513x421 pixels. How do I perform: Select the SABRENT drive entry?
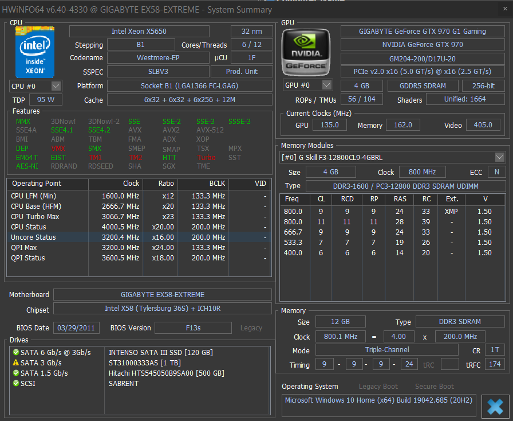point(124,383)
